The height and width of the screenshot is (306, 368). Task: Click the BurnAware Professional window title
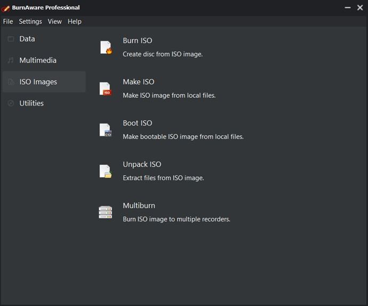(46, 8)
